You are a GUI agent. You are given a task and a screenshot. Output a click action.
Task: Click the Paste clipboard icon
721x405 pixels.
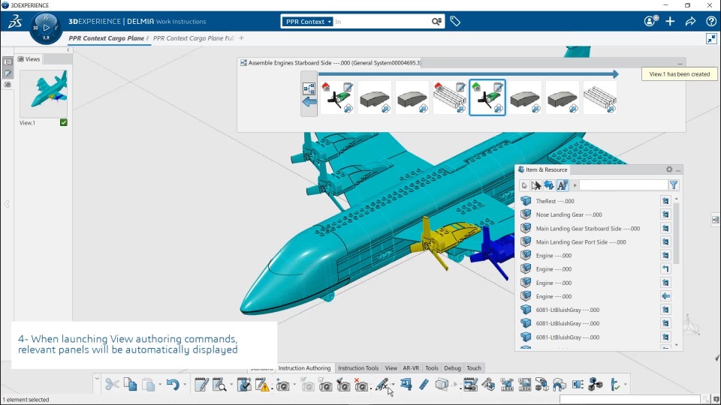[148, 384]
